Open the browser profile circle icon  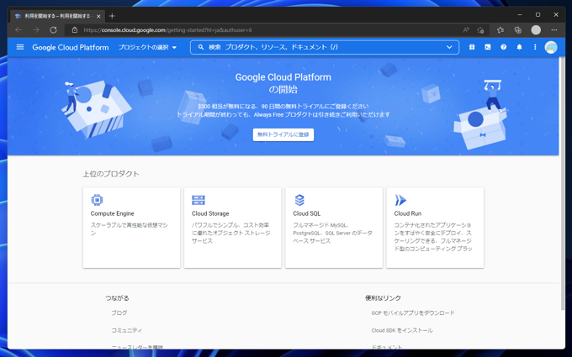pos(536,30)
